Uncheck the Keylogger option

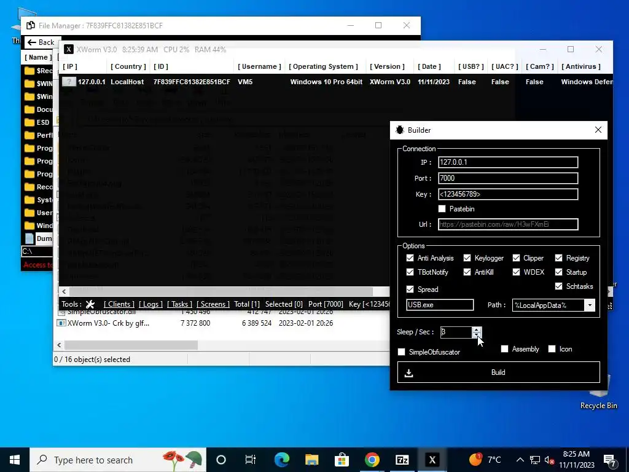pyautogui.click(x=467, y=258)
